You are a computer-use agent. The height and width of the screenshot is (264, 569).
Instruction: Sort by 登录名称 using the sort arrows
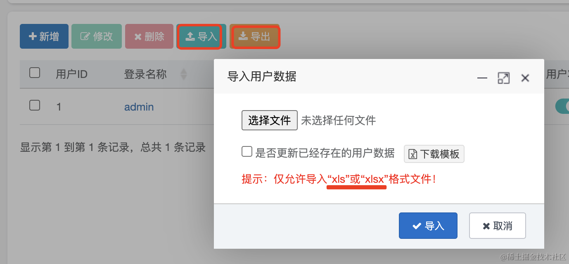[184, 74]
